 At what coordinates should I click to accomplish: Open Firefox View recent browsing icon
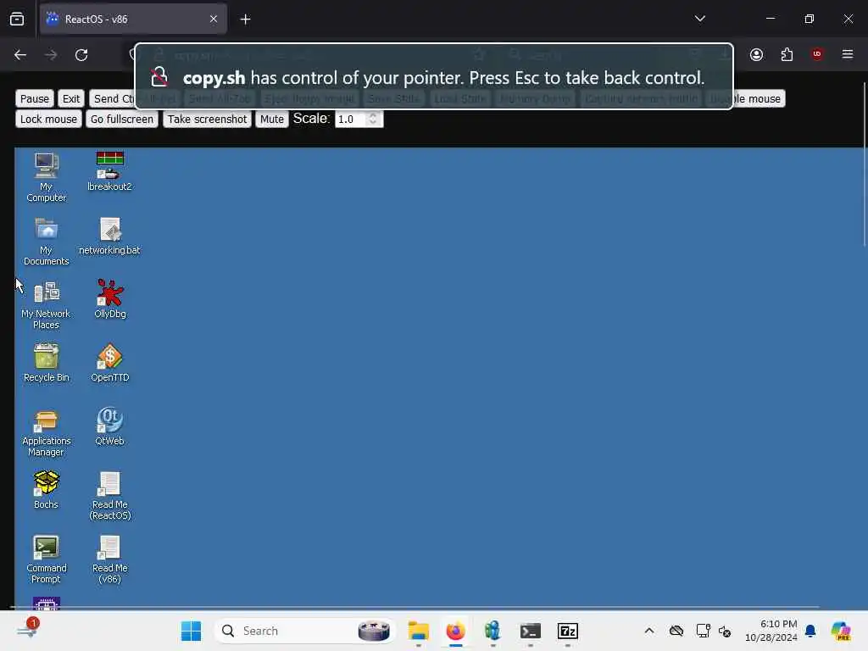(17, 19)
